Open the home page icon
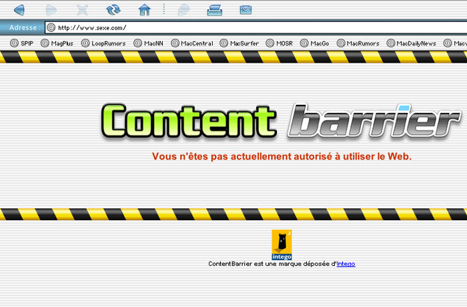Screen dimensions: 467x307 (145, 10)
